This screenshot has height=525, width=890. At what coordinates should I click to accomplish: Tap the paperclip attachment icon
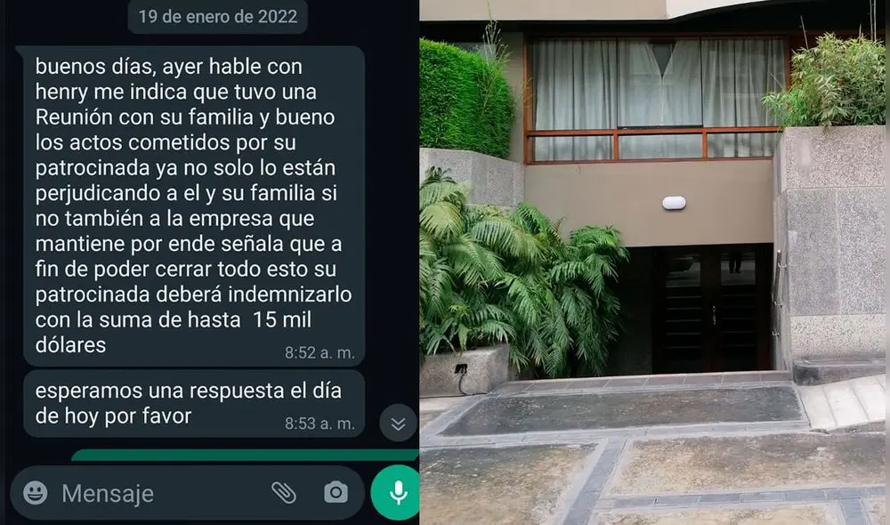pos(283,493)
